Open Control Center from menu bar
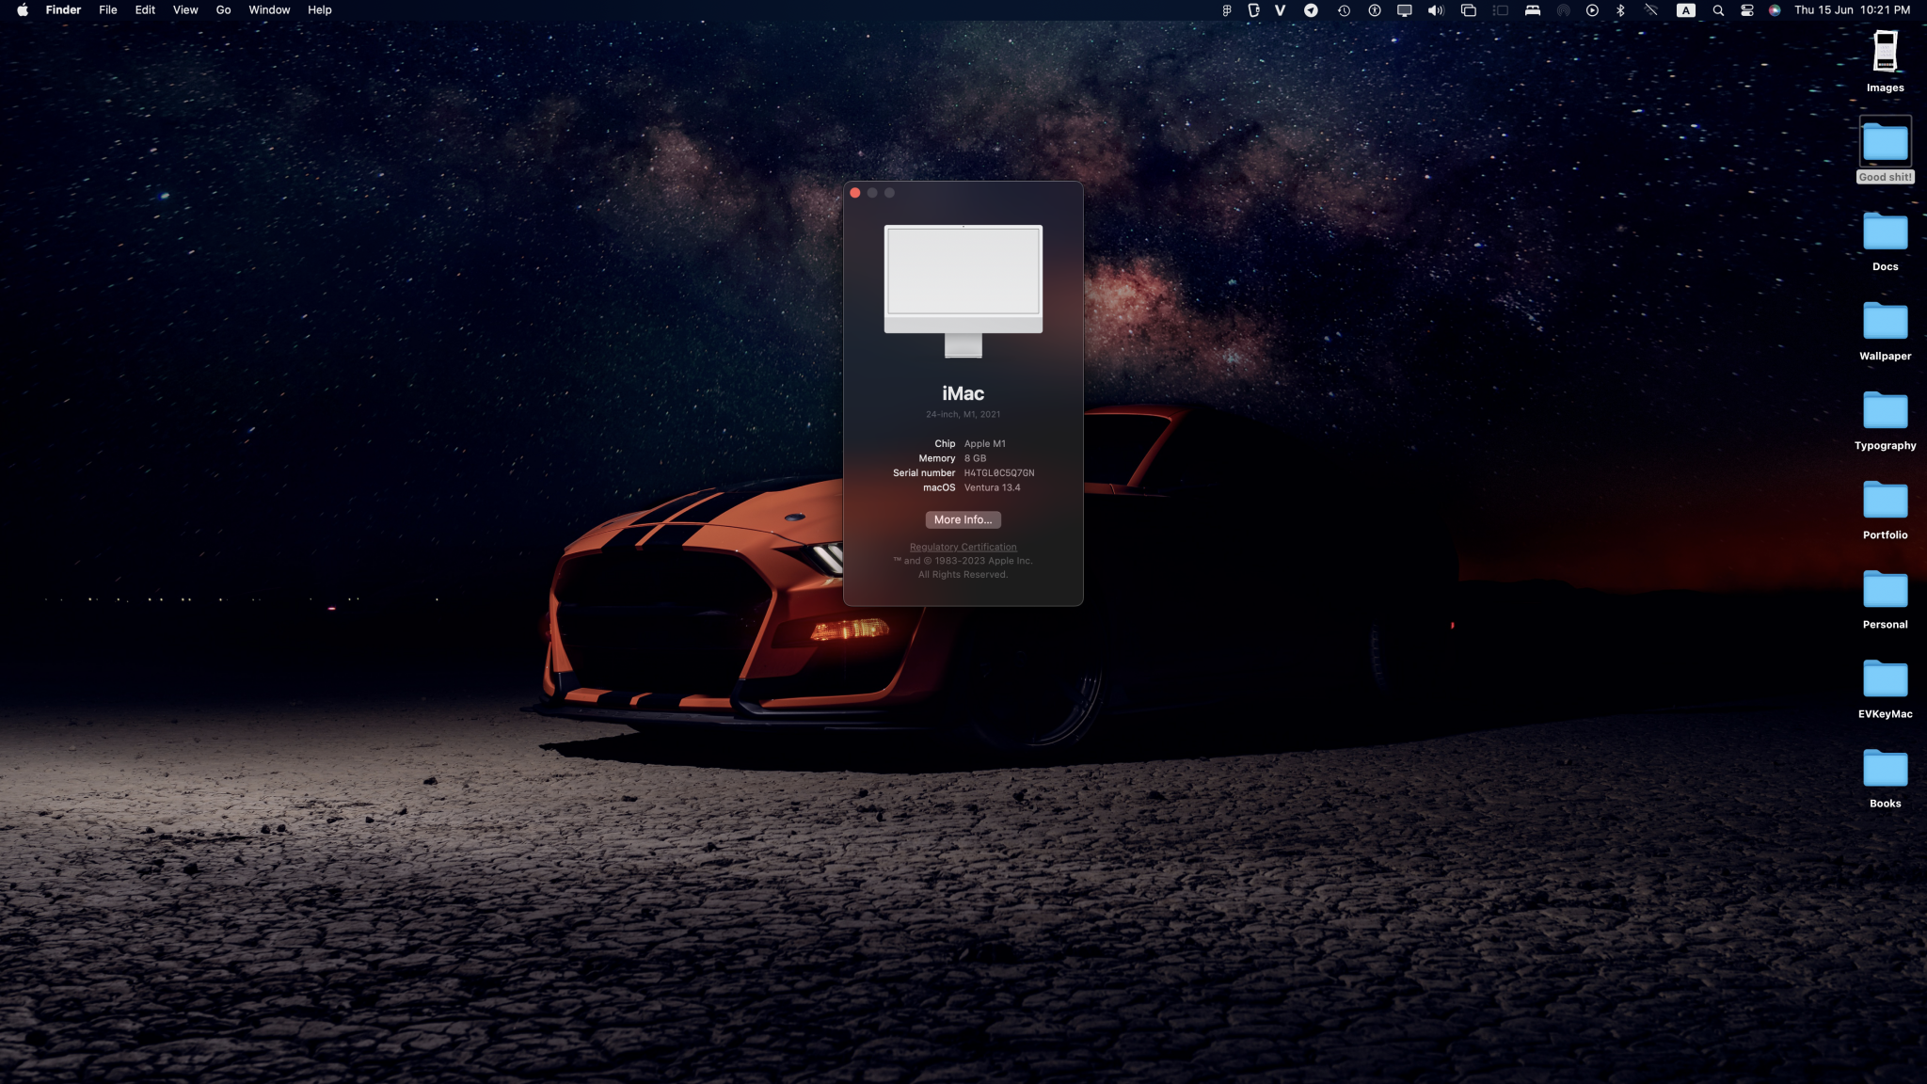 (x=1746, y=10)
